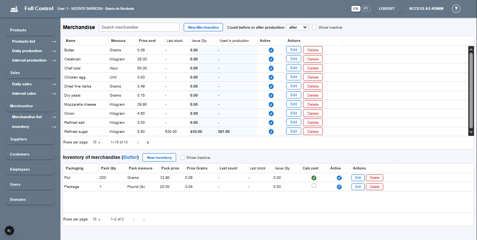
Task: Open inventory Rows per page dropdown
Action: tap(97, 219)
